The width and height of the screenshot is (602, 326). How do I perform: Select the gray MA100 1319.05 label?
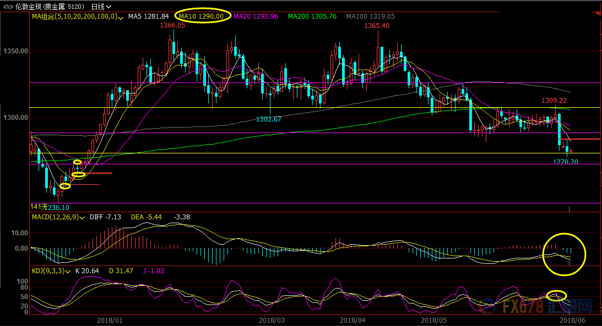[371, 16]
